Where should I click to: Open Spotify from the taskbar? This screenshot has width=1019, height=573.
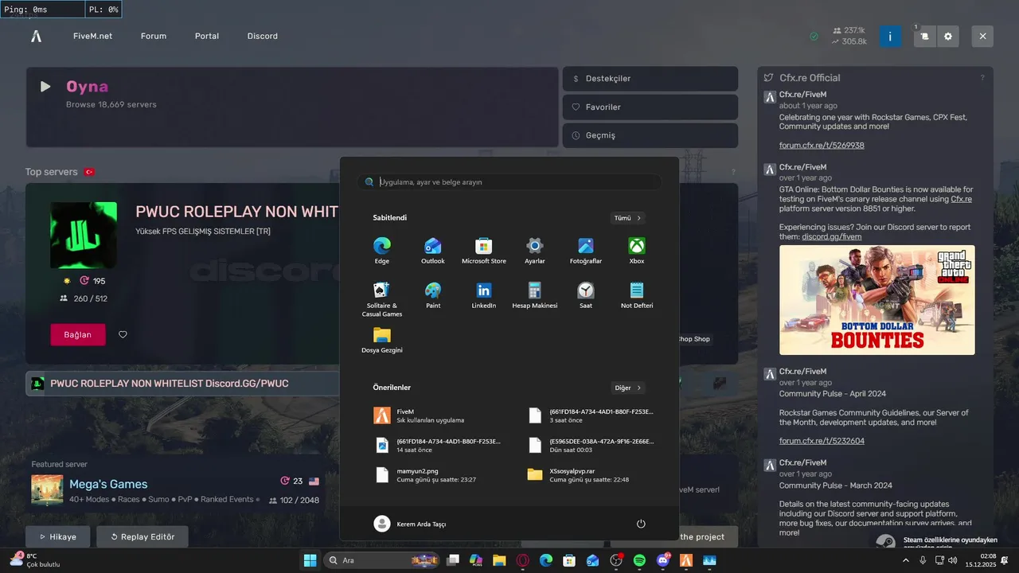click(x=639, y=560)
